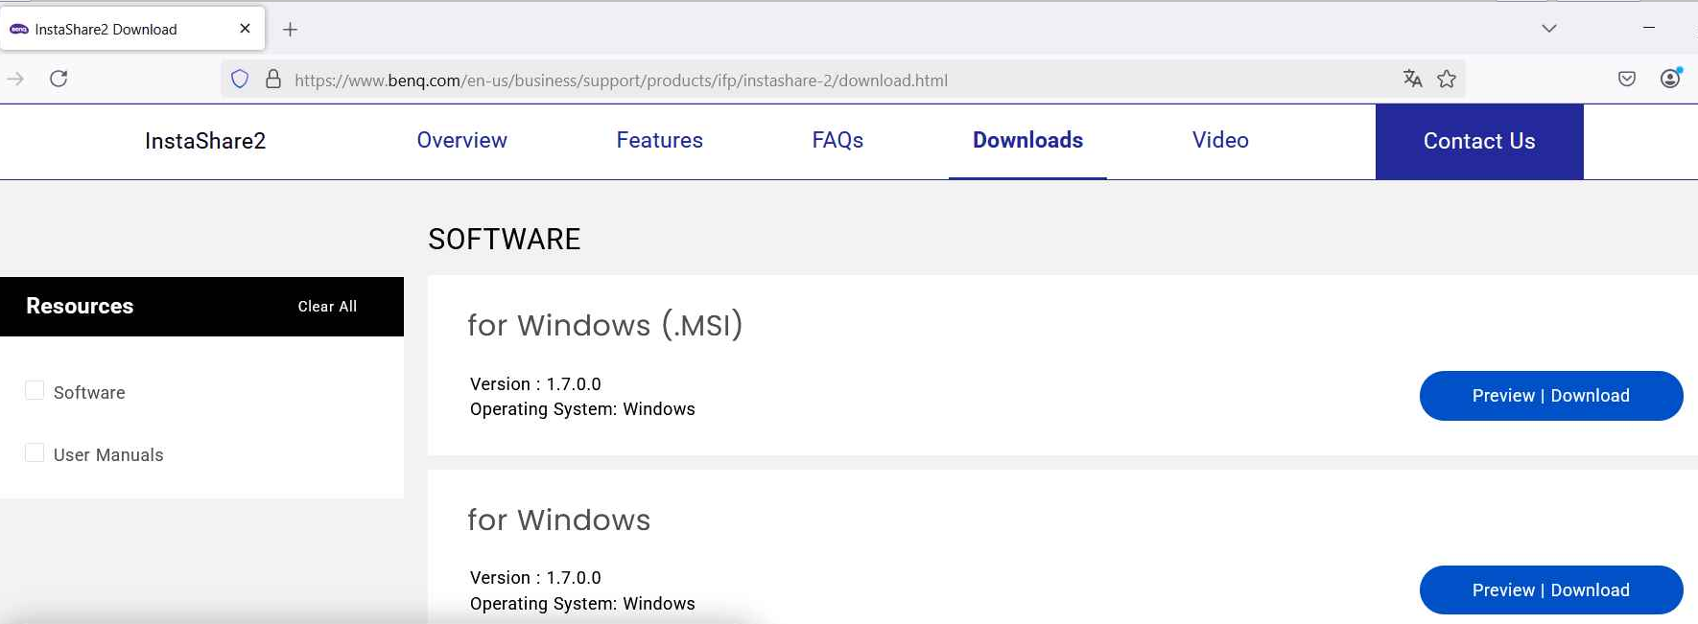
Task: Click 'Operating System: Windows' under Windows (.MSI)
Action: point(582,409)
